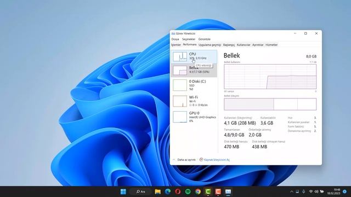Open the Görüntüle menu
Viewport: 351px width, 197px height.
click(204, 39)
